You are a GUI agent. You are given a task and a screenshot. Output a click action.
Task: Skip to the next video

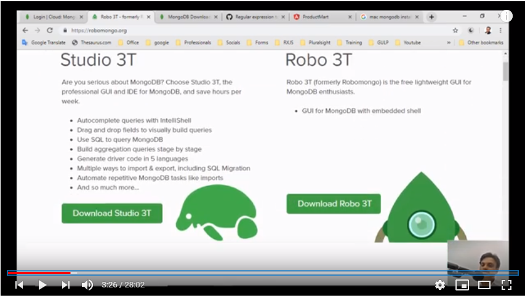66,285
